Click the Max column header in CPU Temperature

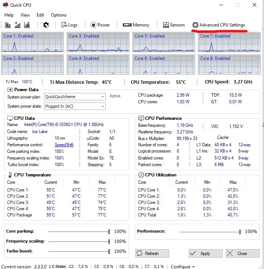(x=102, y=182)
